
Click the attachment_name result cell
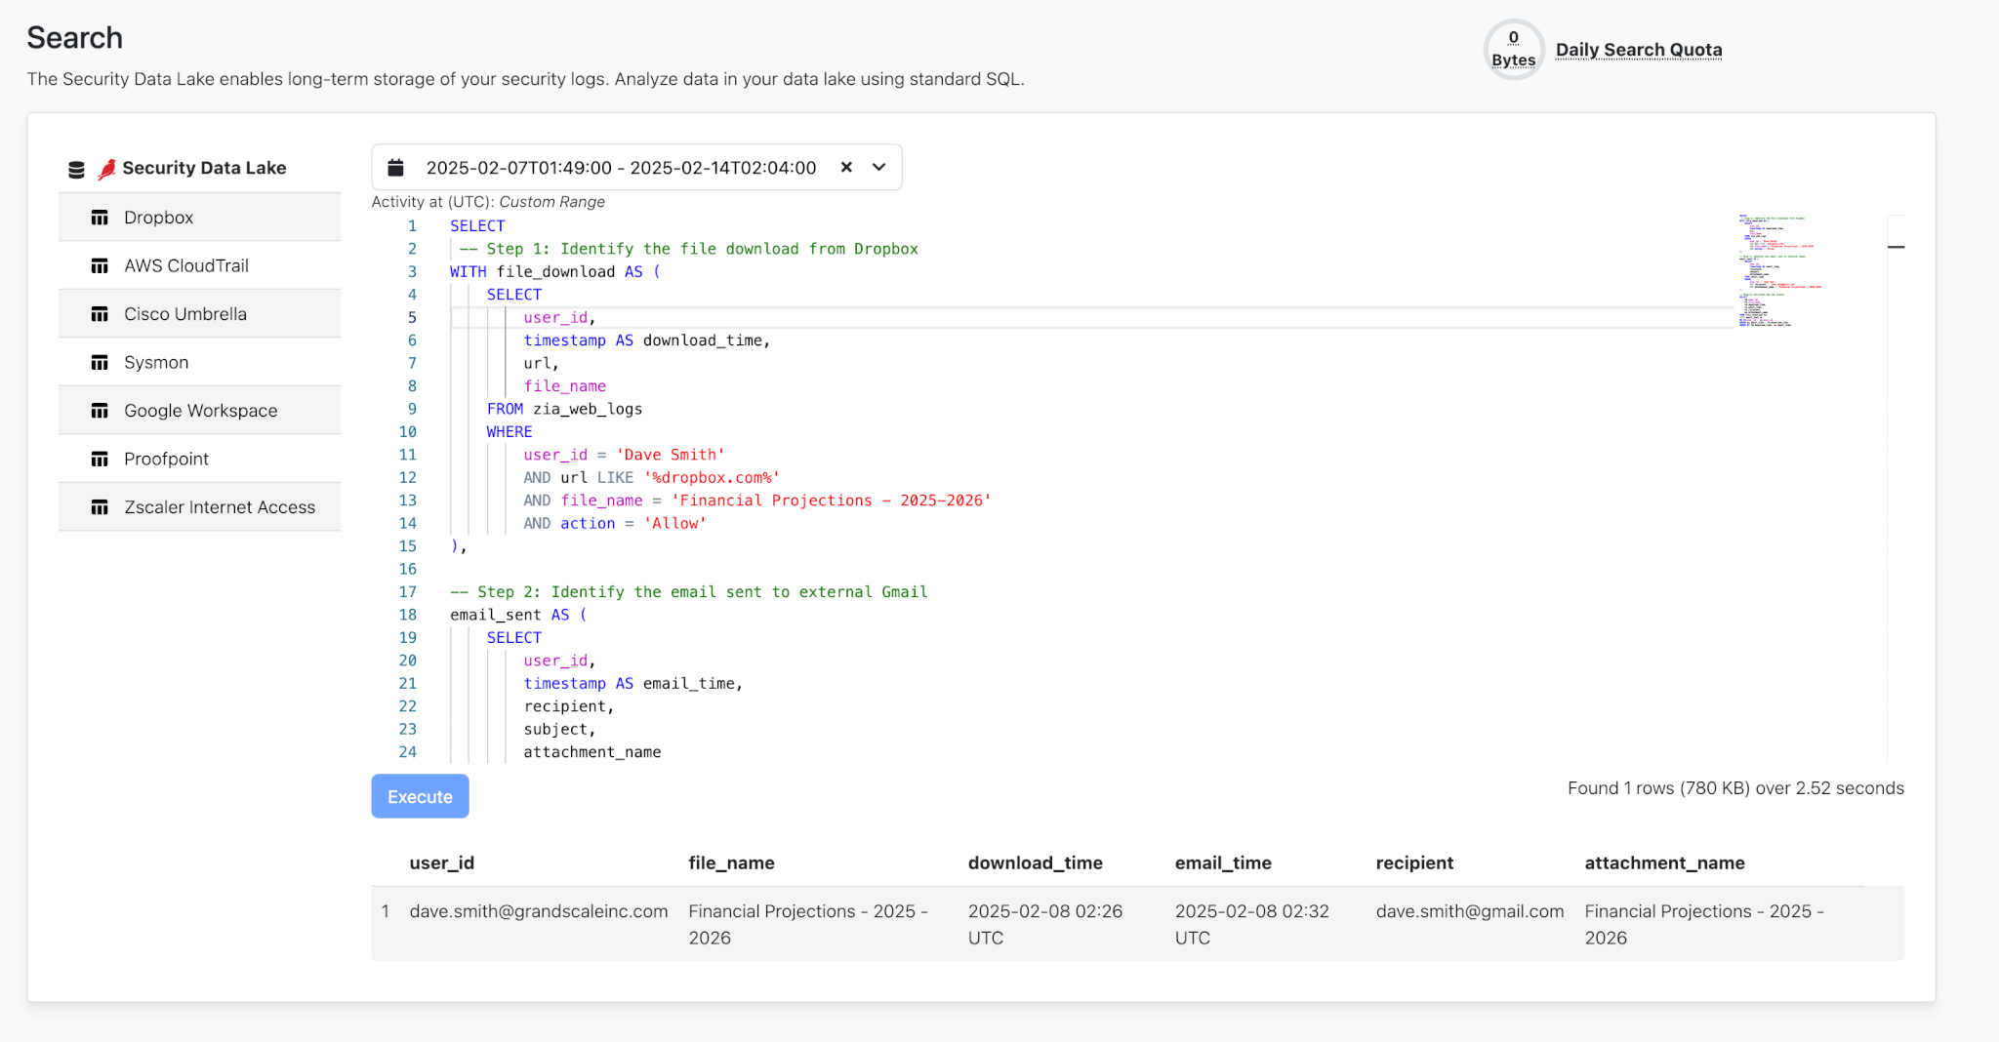pyautogui.click(x=1704, y=924)
